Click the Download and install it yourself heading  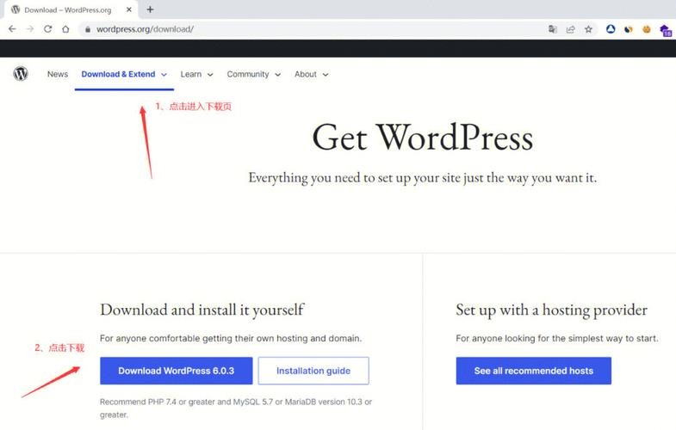click(202, 310)
